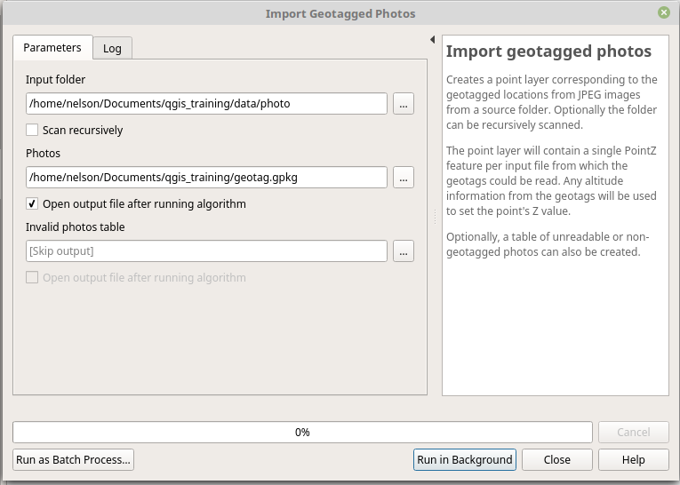Screen dimensions: 680x485
Task: Click the Skip output field for Invalid photos
Action: click(206, 251)
